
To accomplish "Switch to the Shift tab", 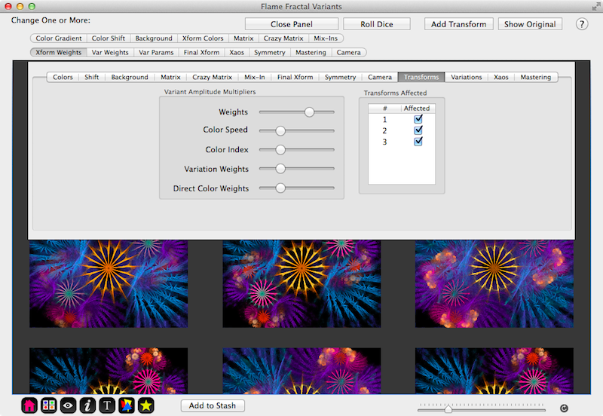I will [x=91, y=78].
